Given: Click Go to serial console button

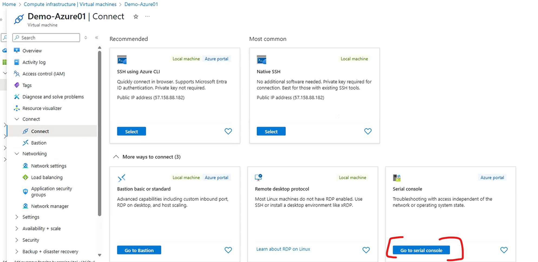Looking at the screenshot, I should tap(421, 250).
